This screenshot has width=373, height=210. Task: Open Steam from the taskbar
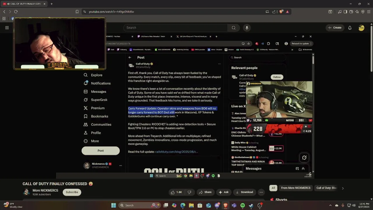[251, 205]
